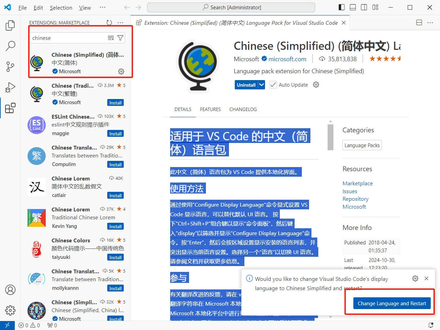
Task: Close the Chinese Language Pack editor tab
Action: coord(344,23)
